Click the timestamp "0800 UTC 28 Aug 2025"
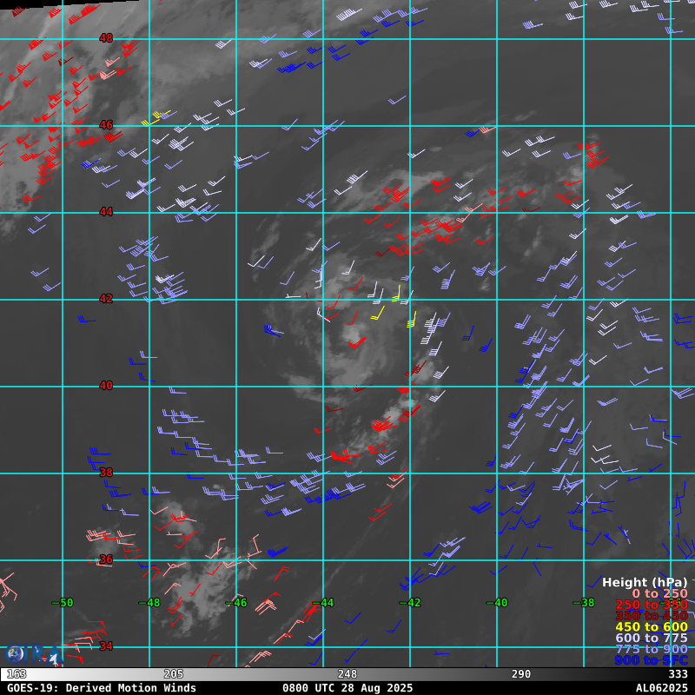Viewport: 695px width, 695px height. tap(347, 688)
